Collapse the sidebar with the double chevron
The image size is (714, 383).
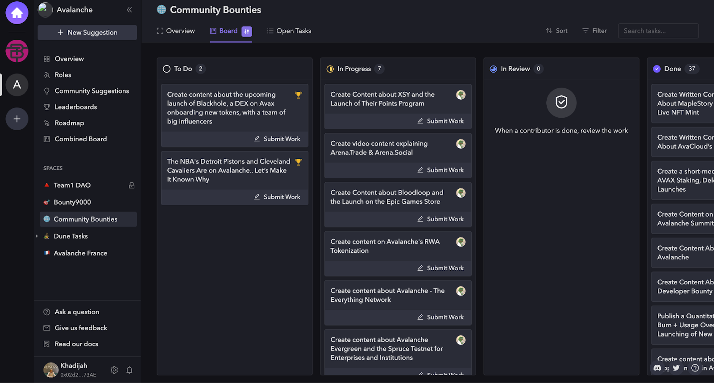(x=129, y=9)
